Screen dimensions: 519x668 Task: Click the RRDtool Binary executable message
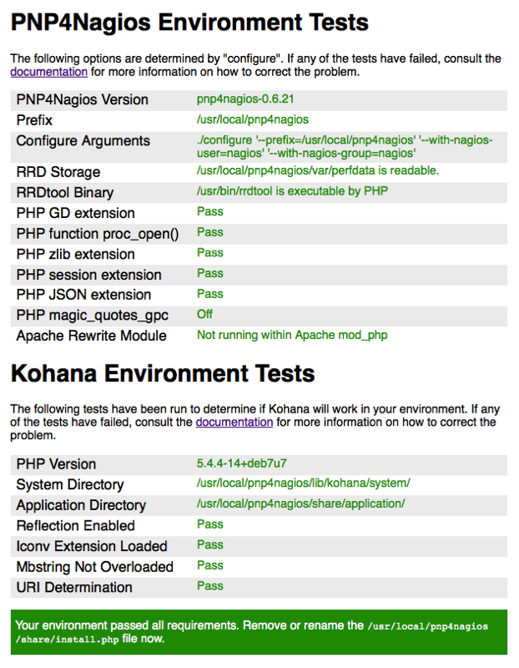292,192
